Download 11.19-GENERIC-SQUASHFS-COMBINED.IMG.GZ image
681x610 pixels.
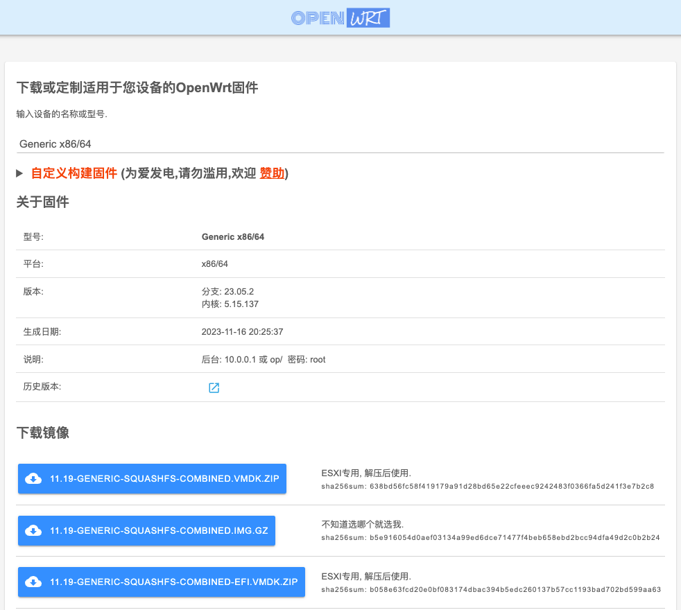[158, 530]
